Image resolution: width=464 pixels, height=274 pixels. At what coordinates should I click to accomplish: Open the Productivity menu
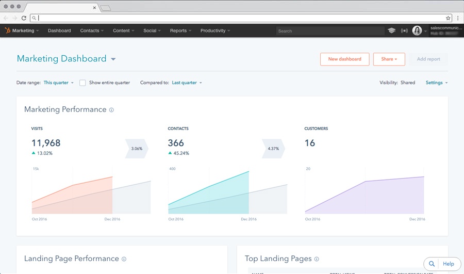click(215, 30)
